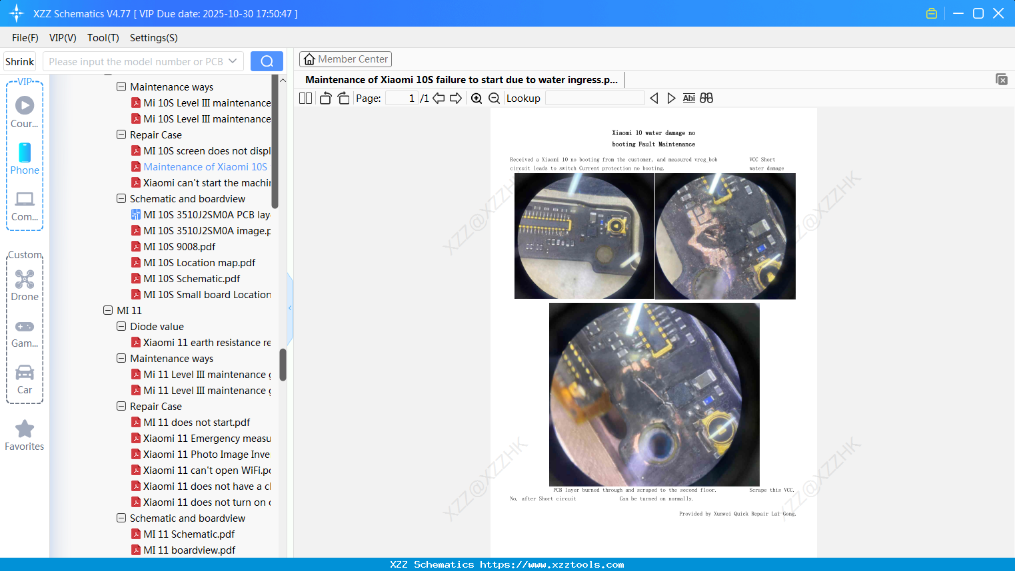Image resolution: width=1015 pixels, height=571 pixels.
Task: Open MI 11 does not start.pdf
Action: point(191,423)
